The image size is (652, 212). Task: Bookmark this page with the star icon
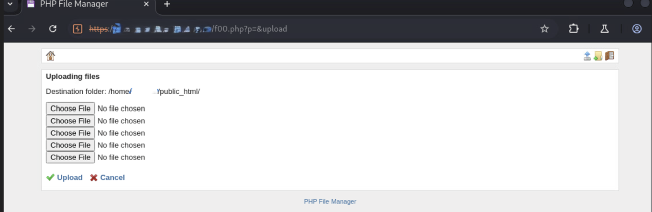coord(544,29)
